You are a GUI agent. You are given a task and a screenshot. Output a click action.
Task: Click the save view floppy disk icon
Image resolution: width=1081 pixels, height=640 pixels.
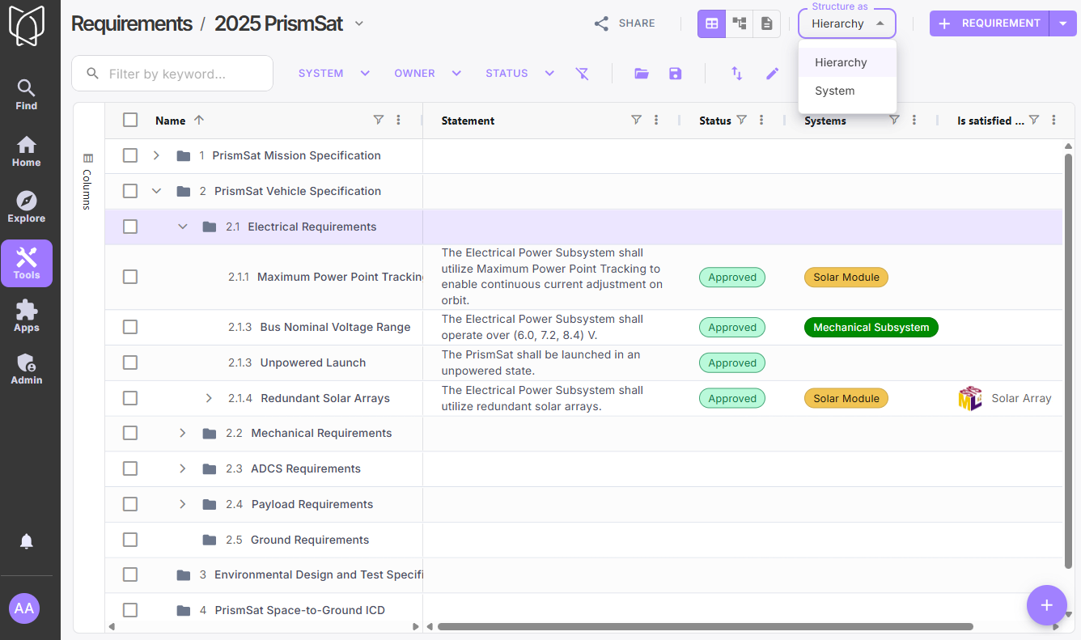tap(675, 74)
